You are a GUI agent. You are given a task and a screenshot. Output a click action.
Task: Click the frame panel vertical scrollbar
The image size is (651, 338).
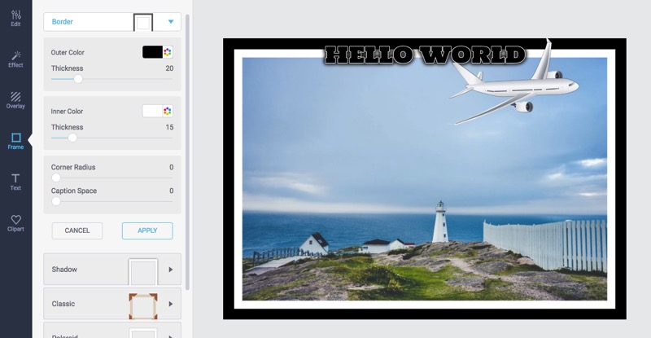pos(187,151)
